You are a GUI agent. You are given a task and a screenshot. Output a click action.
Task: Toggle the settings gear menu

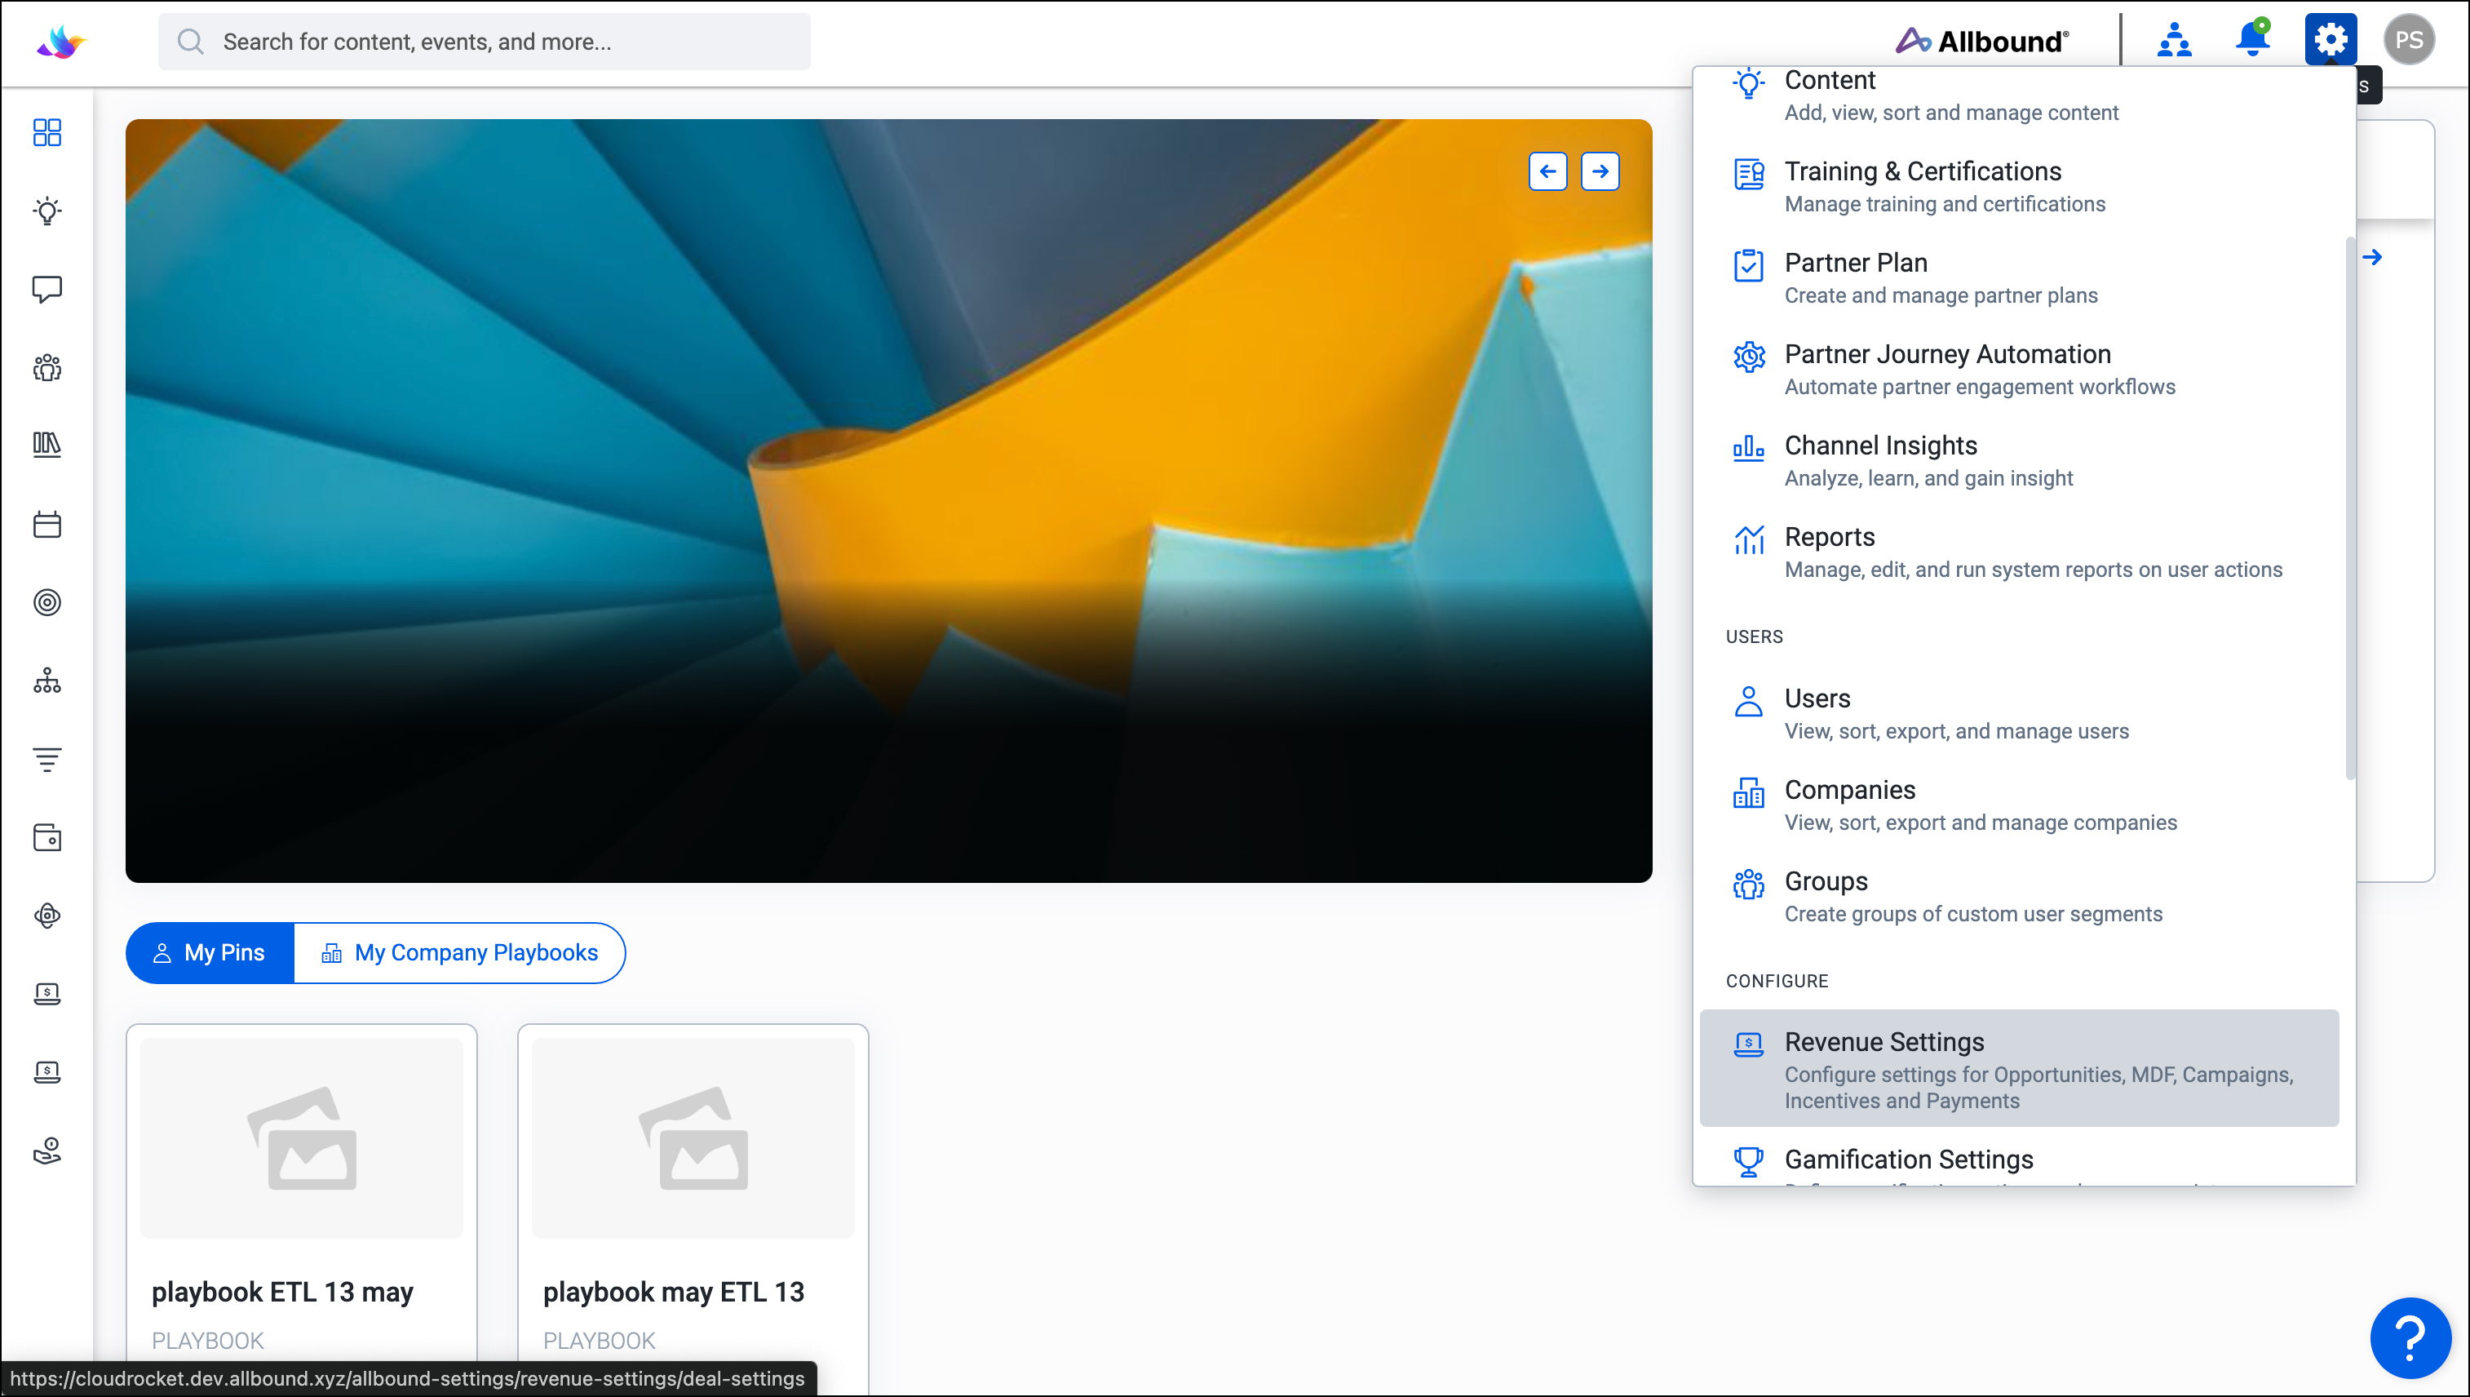(x=2331, y=39)
